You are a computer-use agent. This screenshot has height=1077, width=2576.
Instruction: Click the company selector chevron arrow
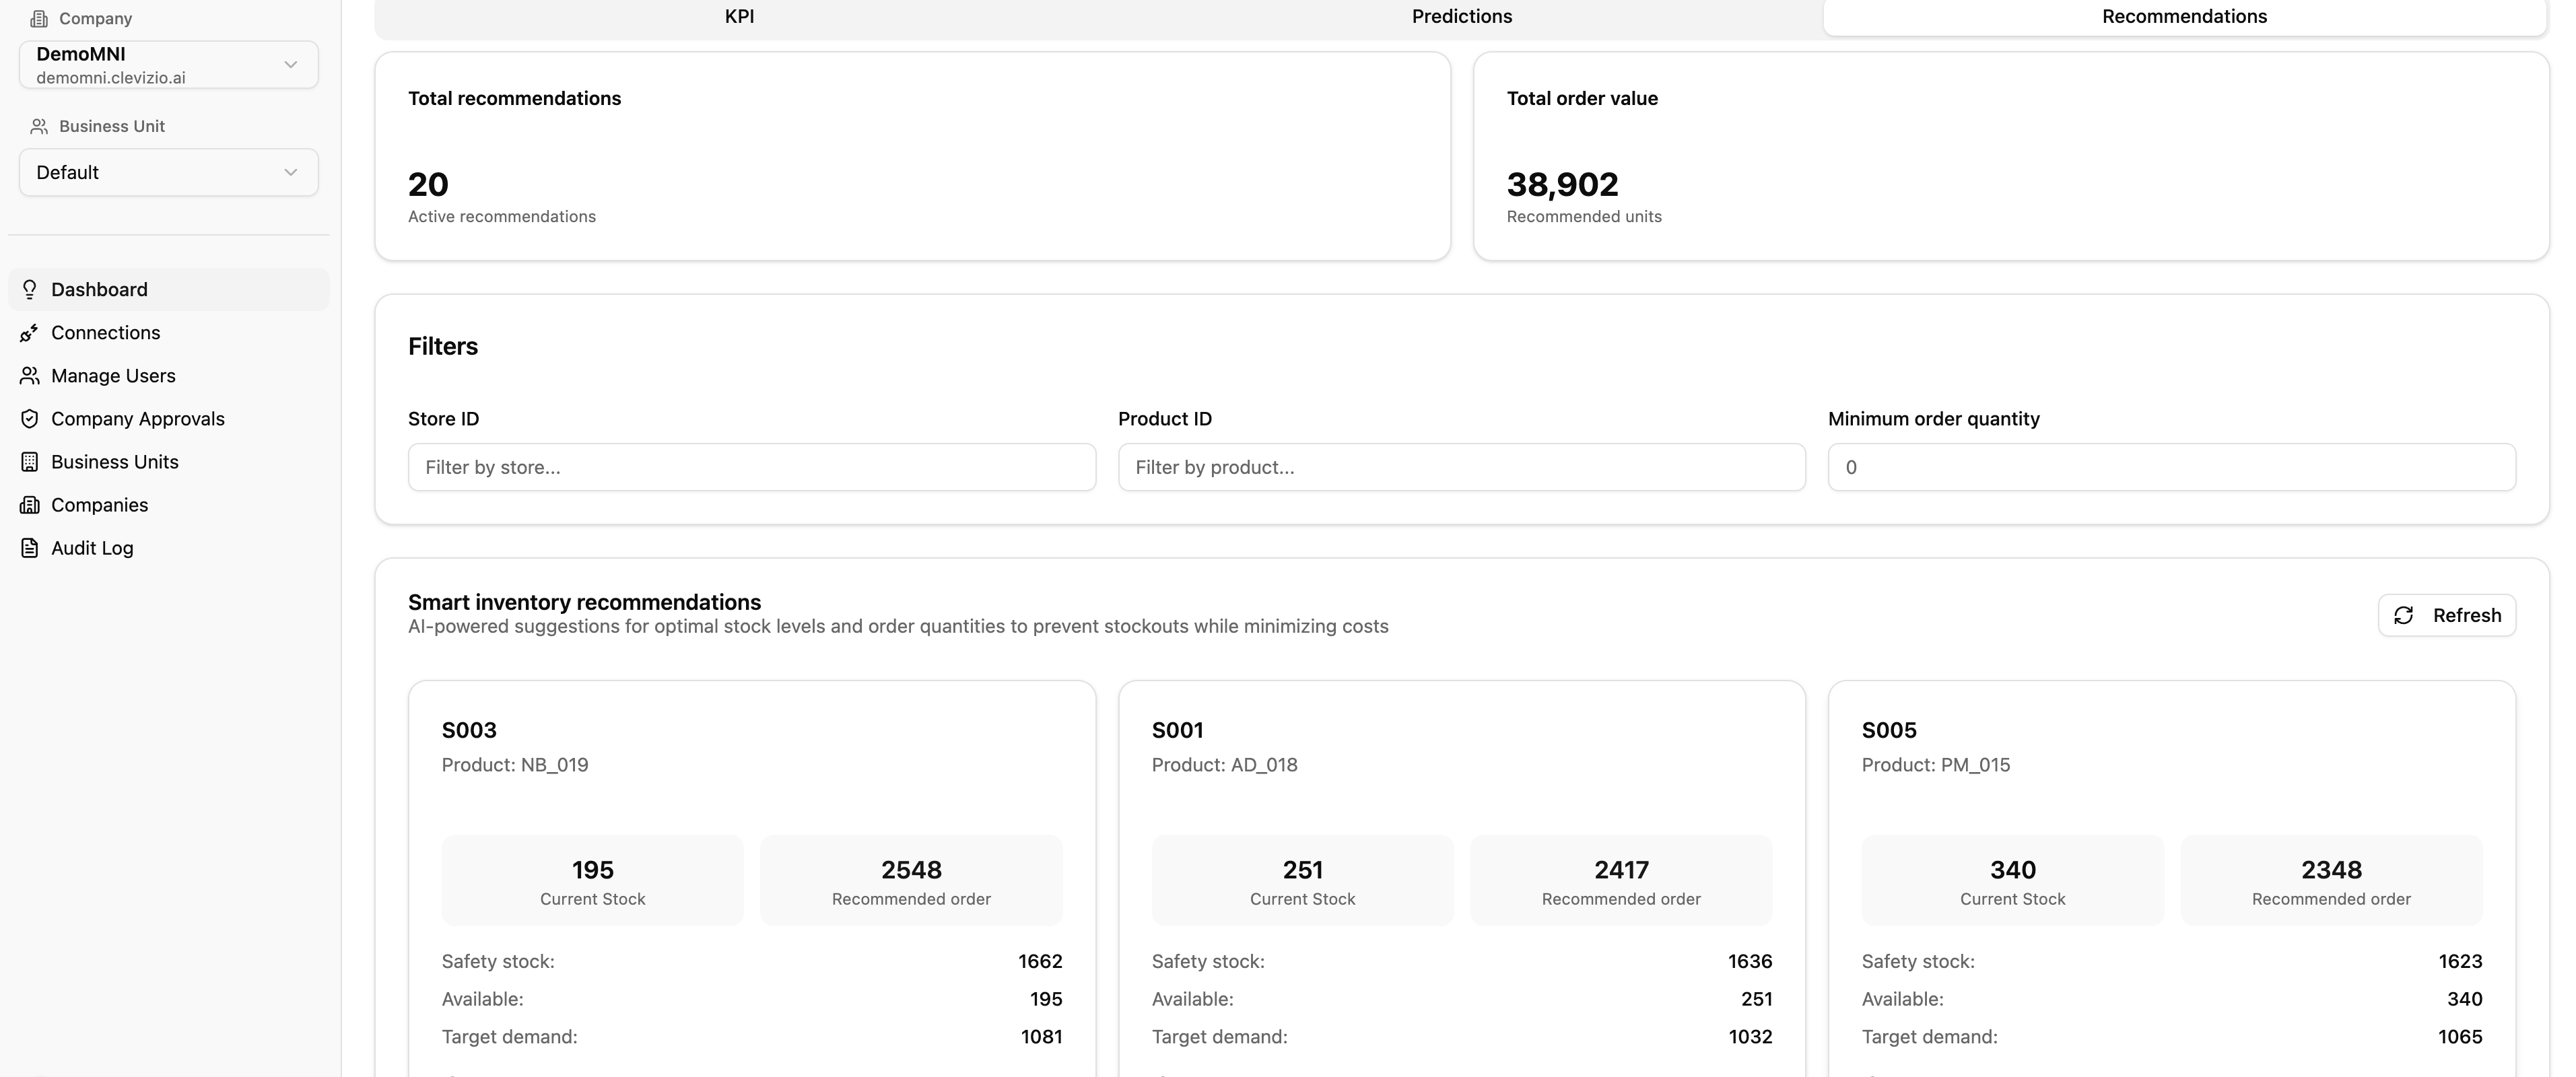pos(291,65)
